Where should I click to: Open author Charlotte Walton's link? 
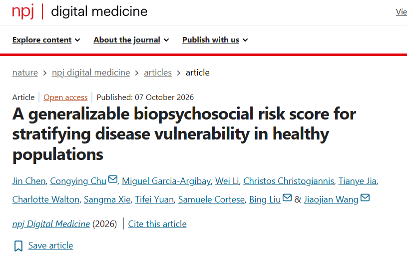46,199
